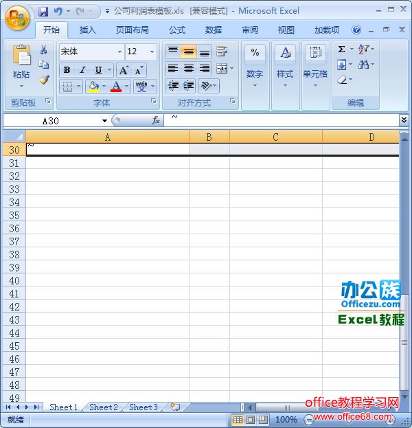Apply red font color

pos(116,87)
